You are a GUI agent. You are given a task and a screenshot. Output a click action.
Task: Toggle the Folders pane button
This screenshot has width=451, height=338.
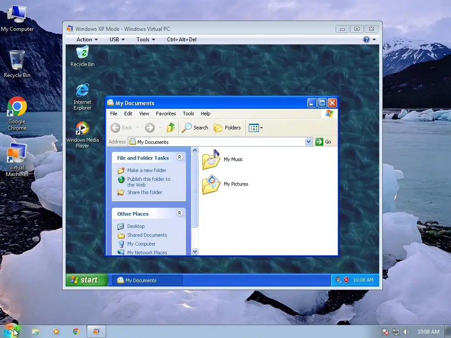tap(227, 127)
